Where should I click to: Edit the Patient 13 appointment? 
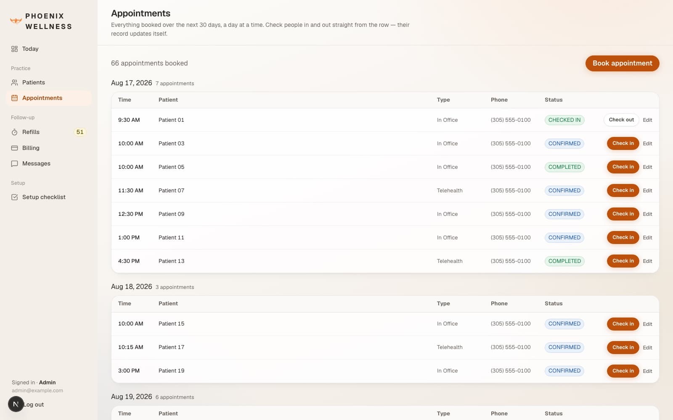point(647,261)
